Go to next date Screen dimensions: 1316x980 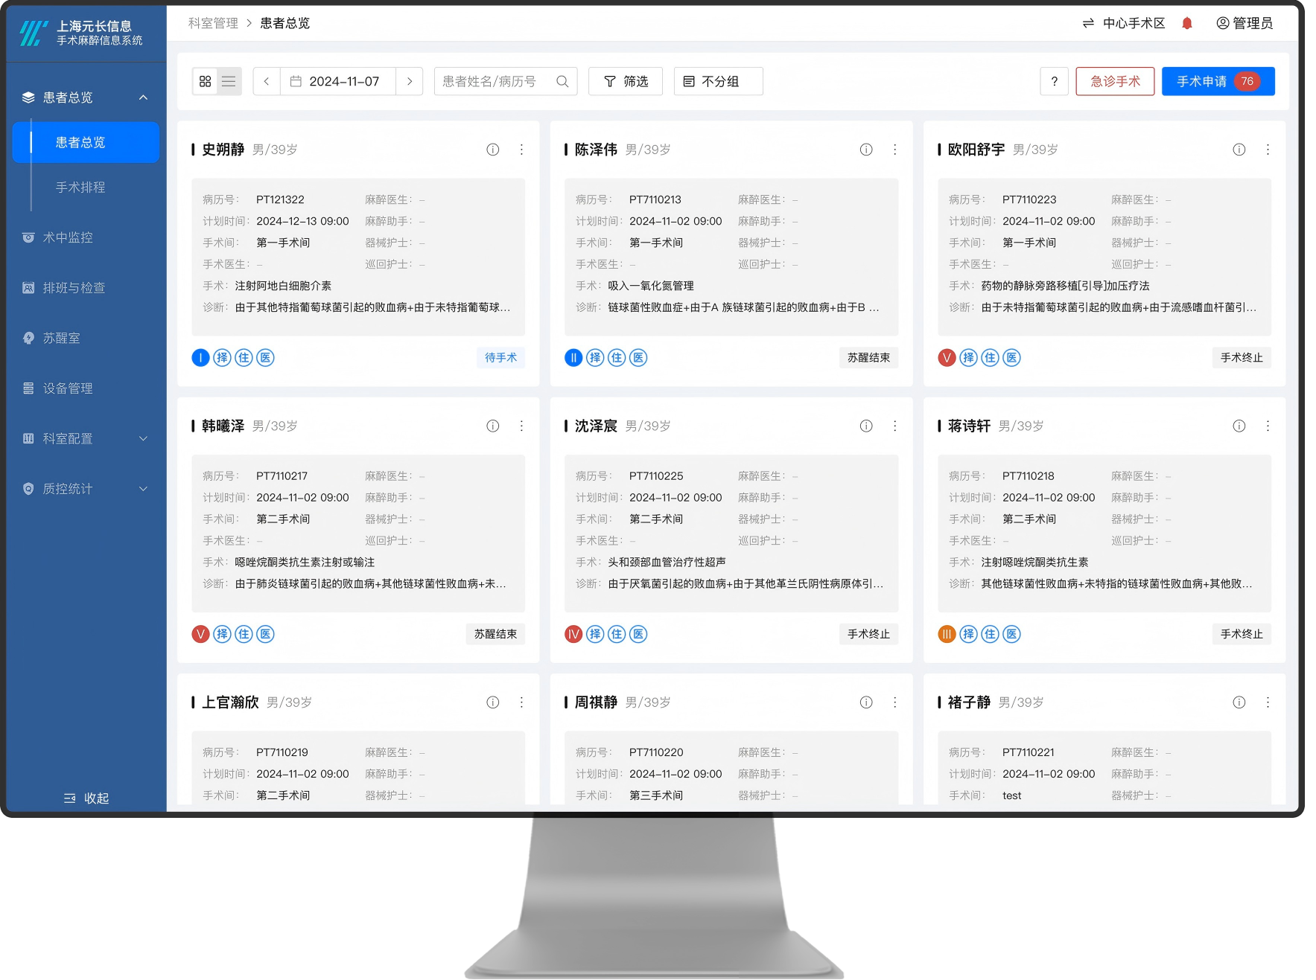[x=409, y=81]
